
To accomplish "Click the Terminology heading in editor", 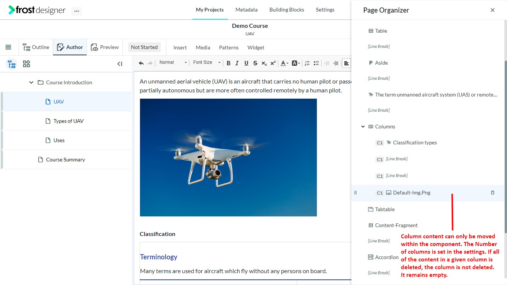I will coord(159,257).
